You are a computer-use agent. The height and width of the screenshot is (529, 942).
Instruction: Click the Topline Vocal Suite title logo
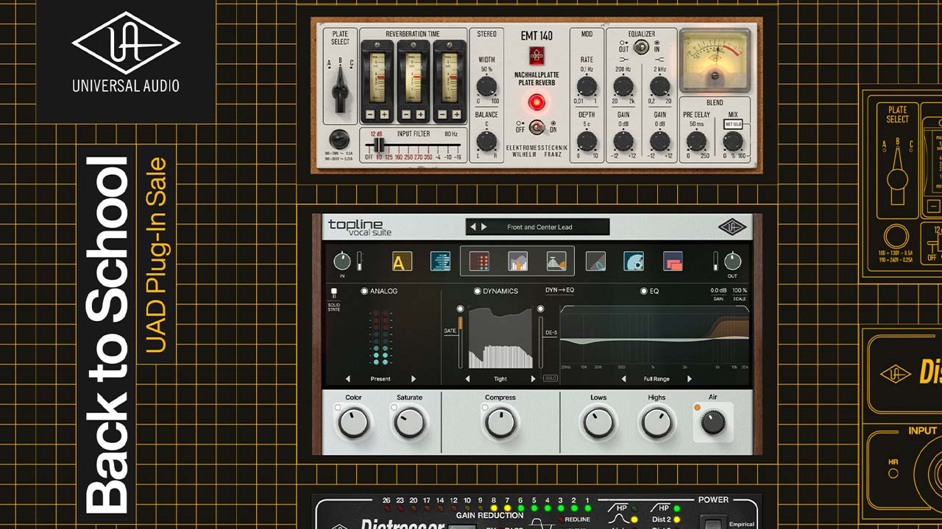(x=360, y=228)
